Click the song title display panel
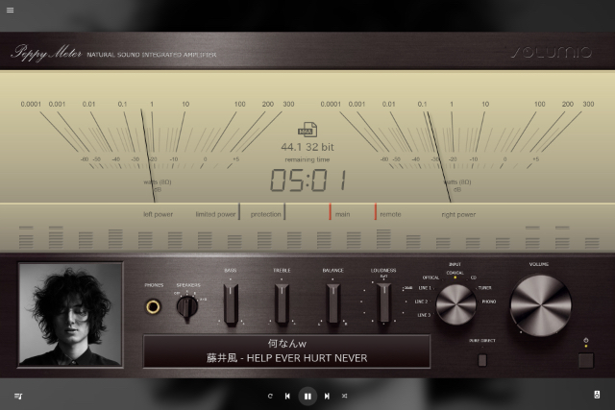The width and height of the screenshot is (615, 410). coord(286,351)
